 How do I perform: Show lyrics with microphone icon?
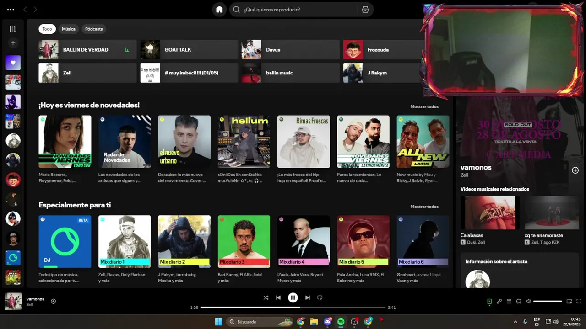[499, 301]
